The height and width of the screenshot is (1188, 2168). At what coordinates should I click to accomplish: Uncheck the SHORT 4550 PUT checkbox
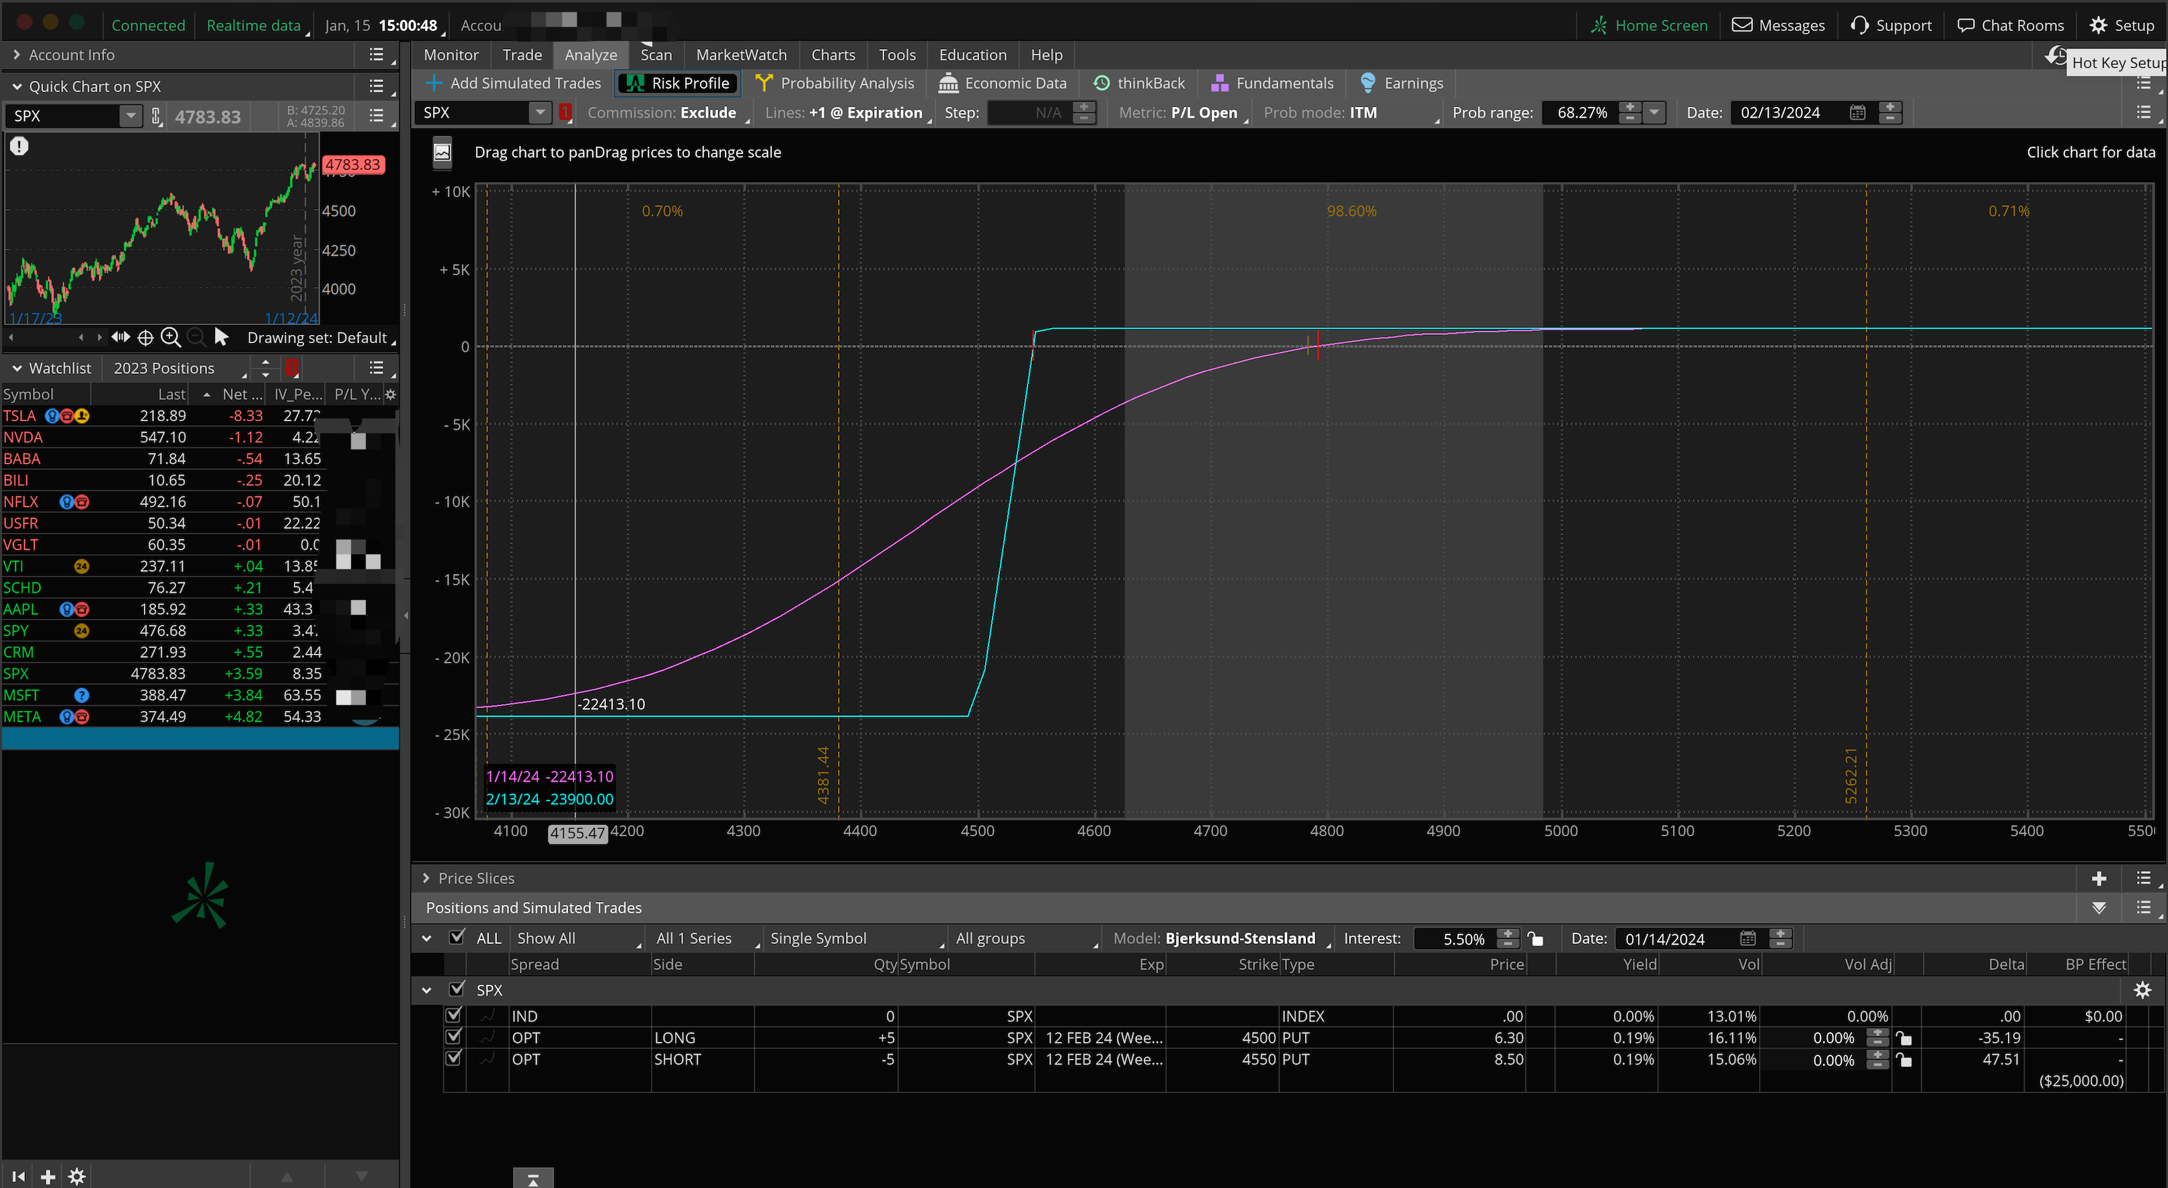[x=453, y=1058]
